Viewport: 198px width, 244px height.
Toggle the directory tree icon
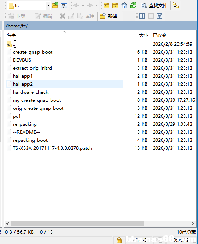click(x=176, y=5)
